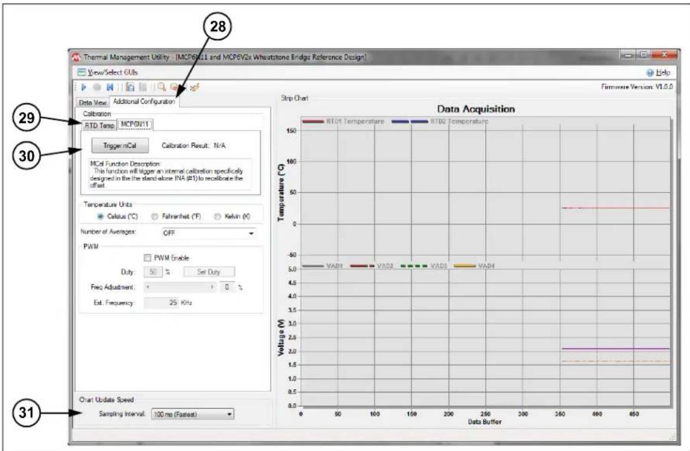This screenshot has height=451, width=690.
Task: Toggle VAD2 legend entry in voltage chart
Action: (372, 265)
